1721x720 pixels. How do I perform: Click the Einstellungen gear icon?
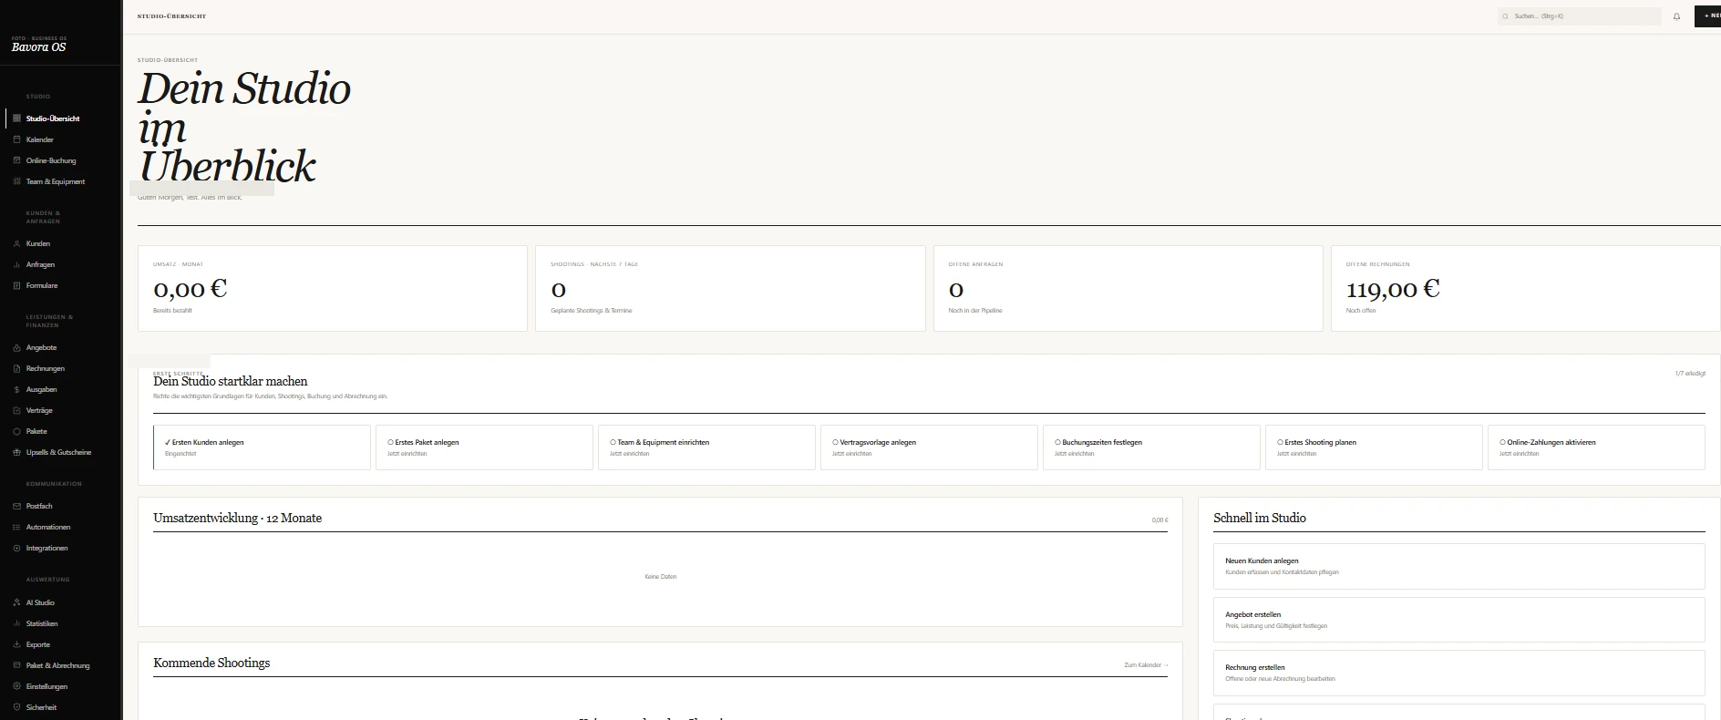click(17, 686)
